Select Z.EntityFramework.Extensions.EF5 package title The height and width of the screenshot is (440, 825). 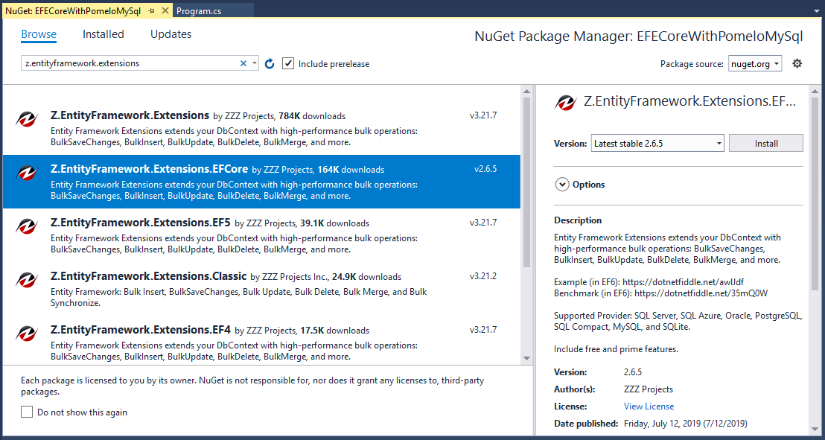(141, 223)
